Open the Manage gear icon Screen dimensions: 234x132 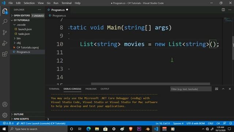coord(5,115)
